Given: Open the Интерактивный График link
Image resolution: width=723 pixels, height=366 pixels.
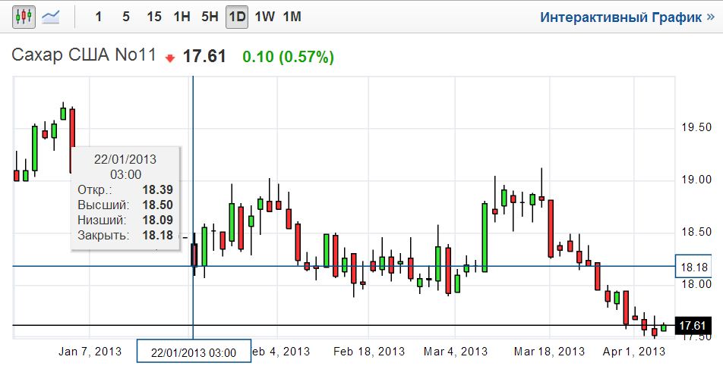Looking at the screenshot, I should 627,17.
